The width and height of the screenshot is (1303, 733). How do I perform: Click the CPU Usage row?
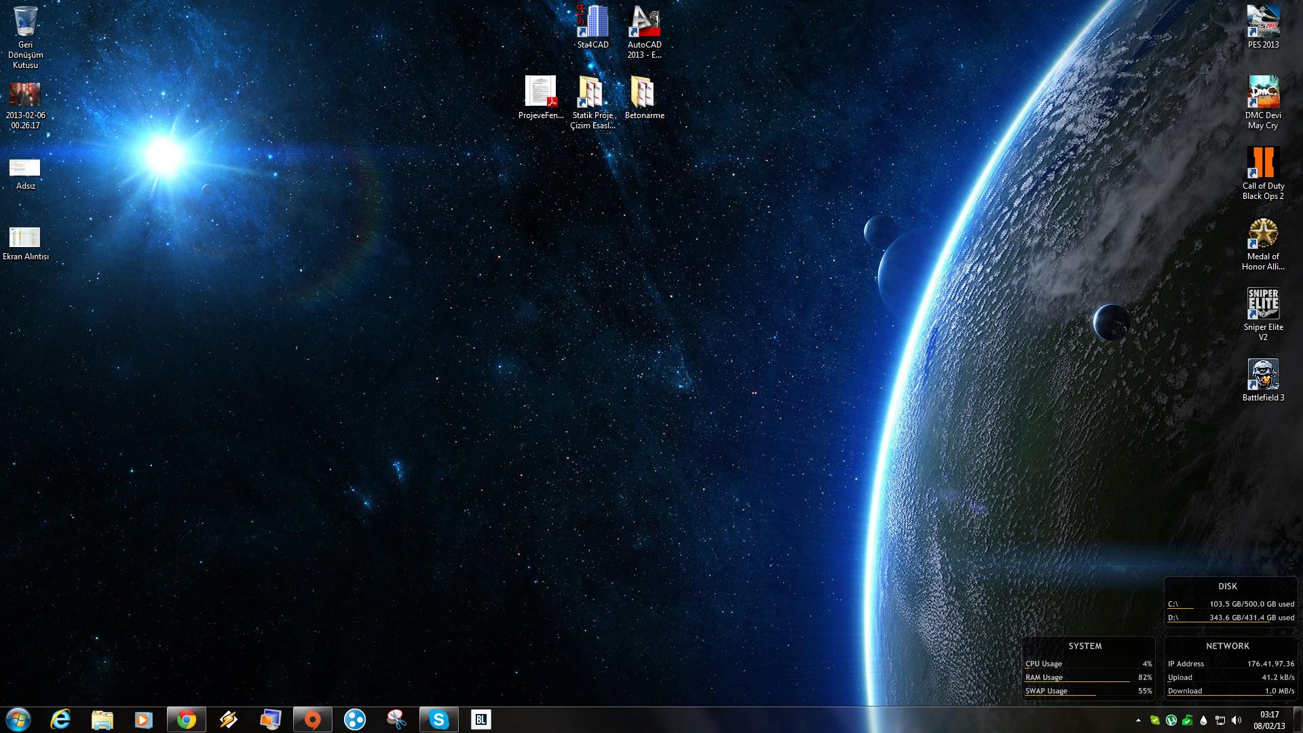point(1089,664)
